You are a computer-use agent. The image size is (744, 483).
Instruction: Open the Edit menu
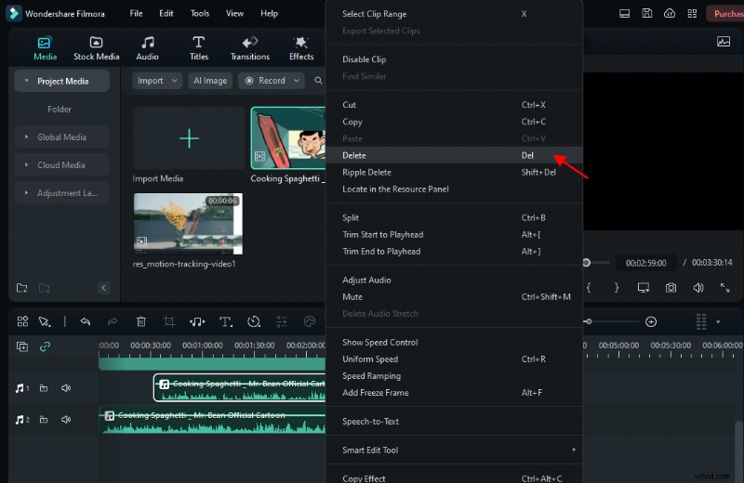coord(166,13)
